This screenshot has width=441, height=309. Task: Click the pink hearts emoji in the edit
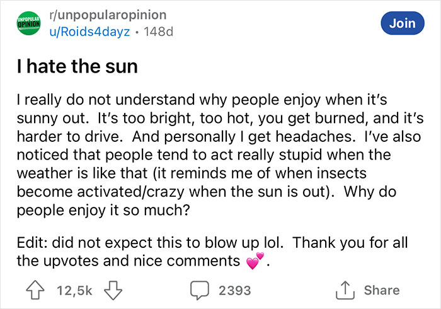[255, 260]
